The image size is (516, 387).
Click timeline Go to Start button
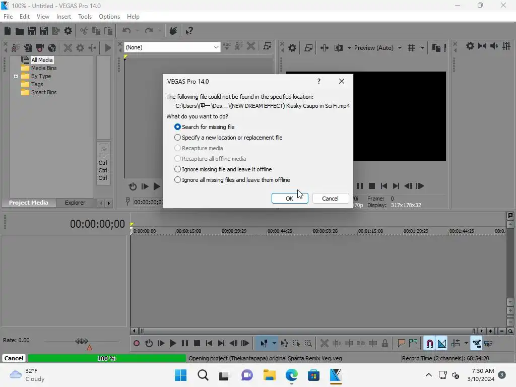tap(209, 343)
